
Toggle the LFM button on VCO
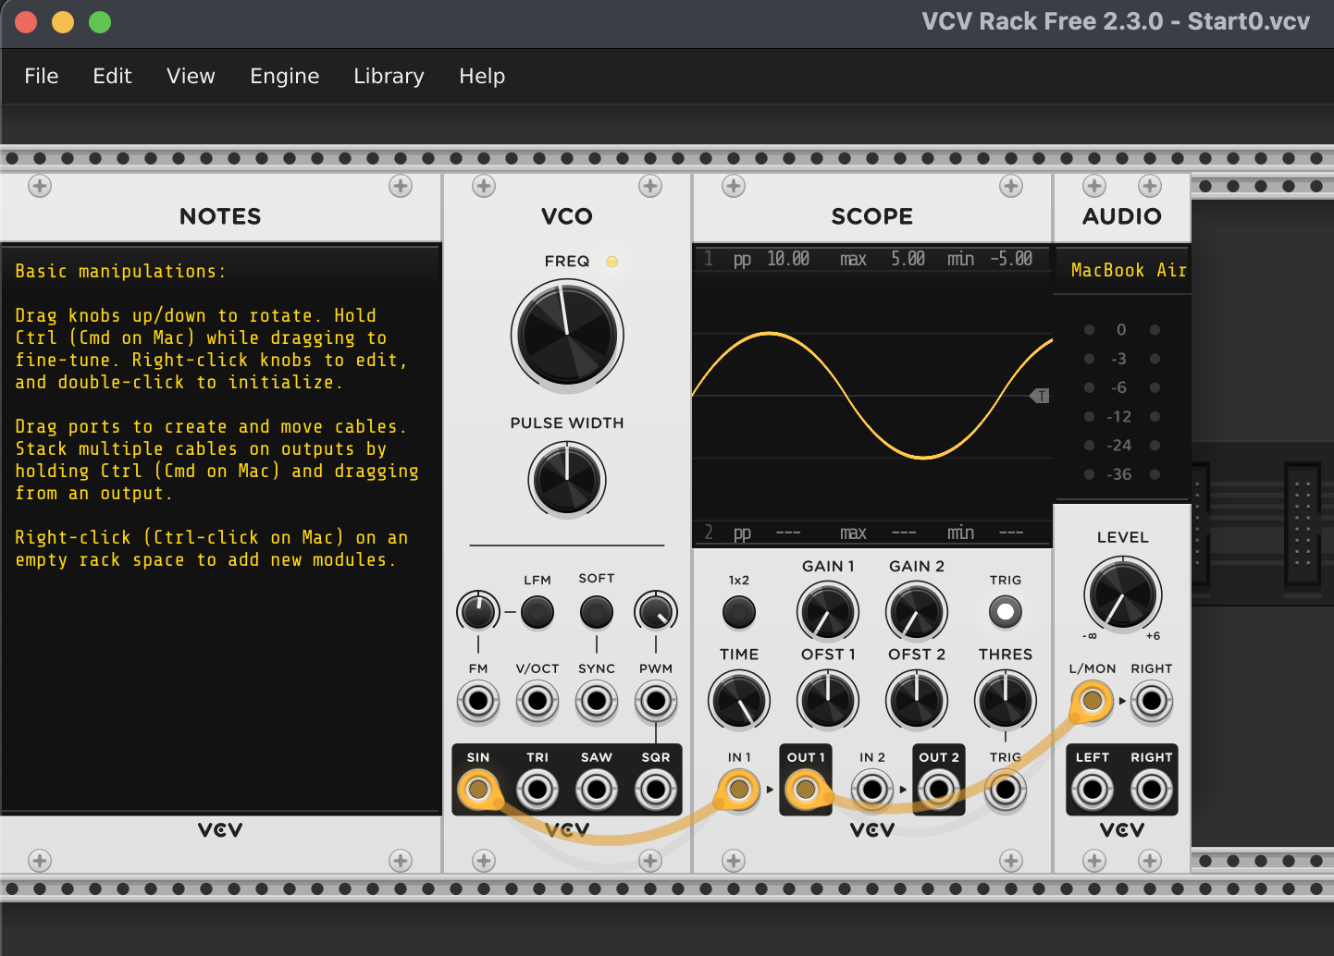537,612
